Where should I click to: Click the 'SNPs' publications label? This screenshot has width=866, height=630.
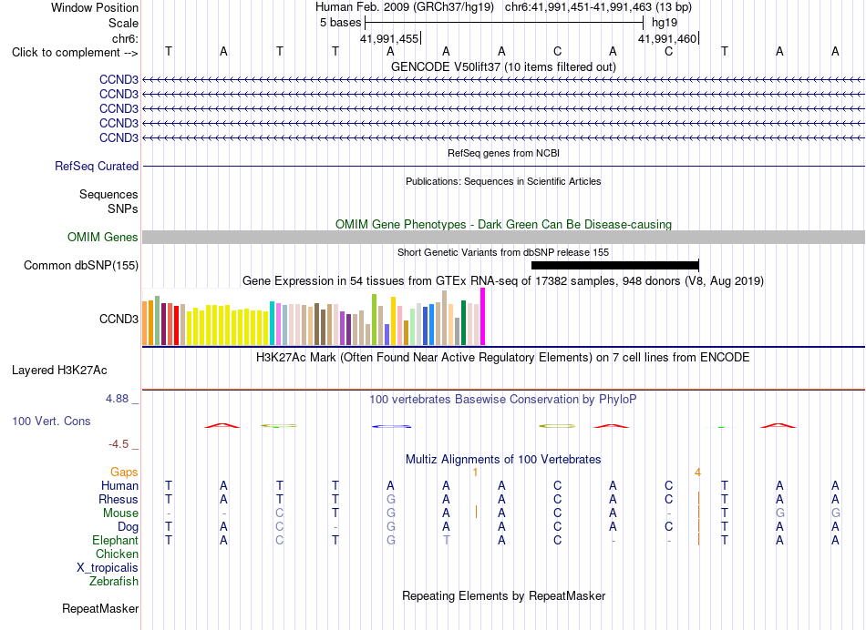(x=123, y=208)
